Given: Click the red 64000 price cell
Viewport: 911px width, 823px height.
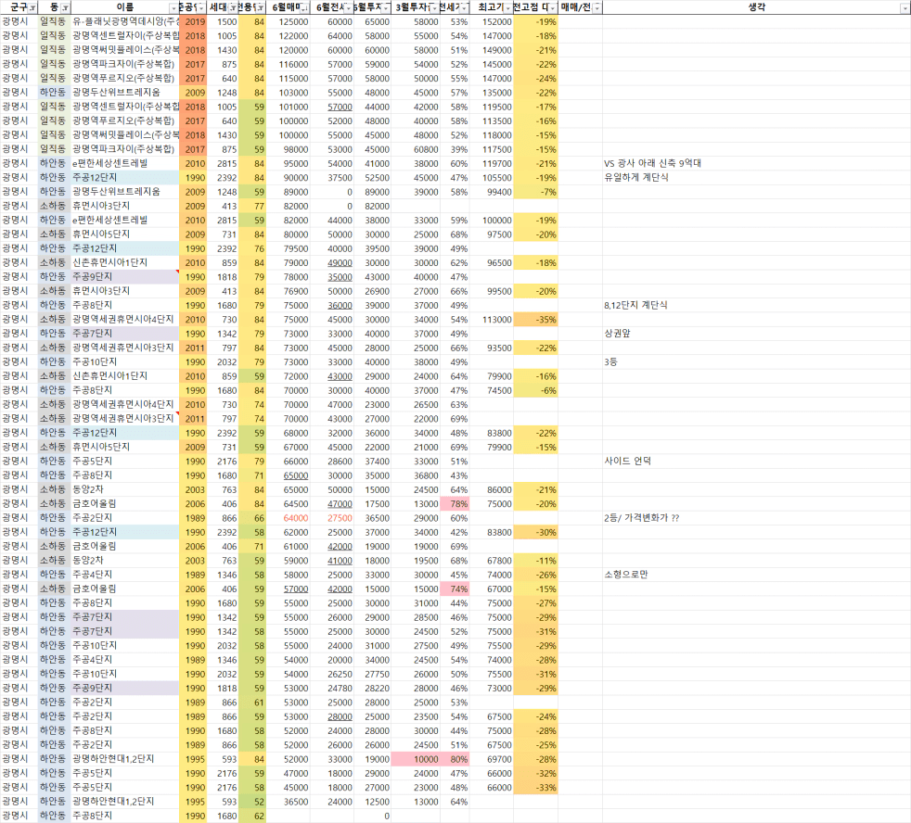Looking at the screenshot, I should pos(289,518).
